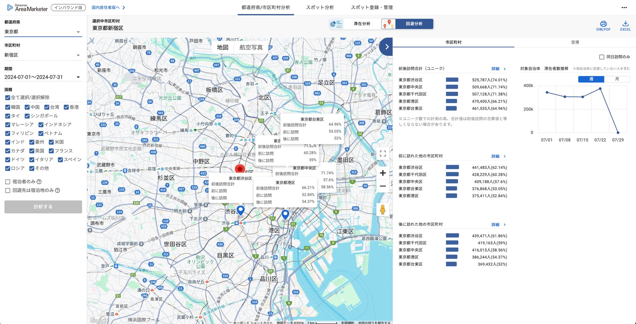Screen dimensions: 636x324
Task: Enable the 宿泊者のみ checkbox
Action: (x=8, y=182)
